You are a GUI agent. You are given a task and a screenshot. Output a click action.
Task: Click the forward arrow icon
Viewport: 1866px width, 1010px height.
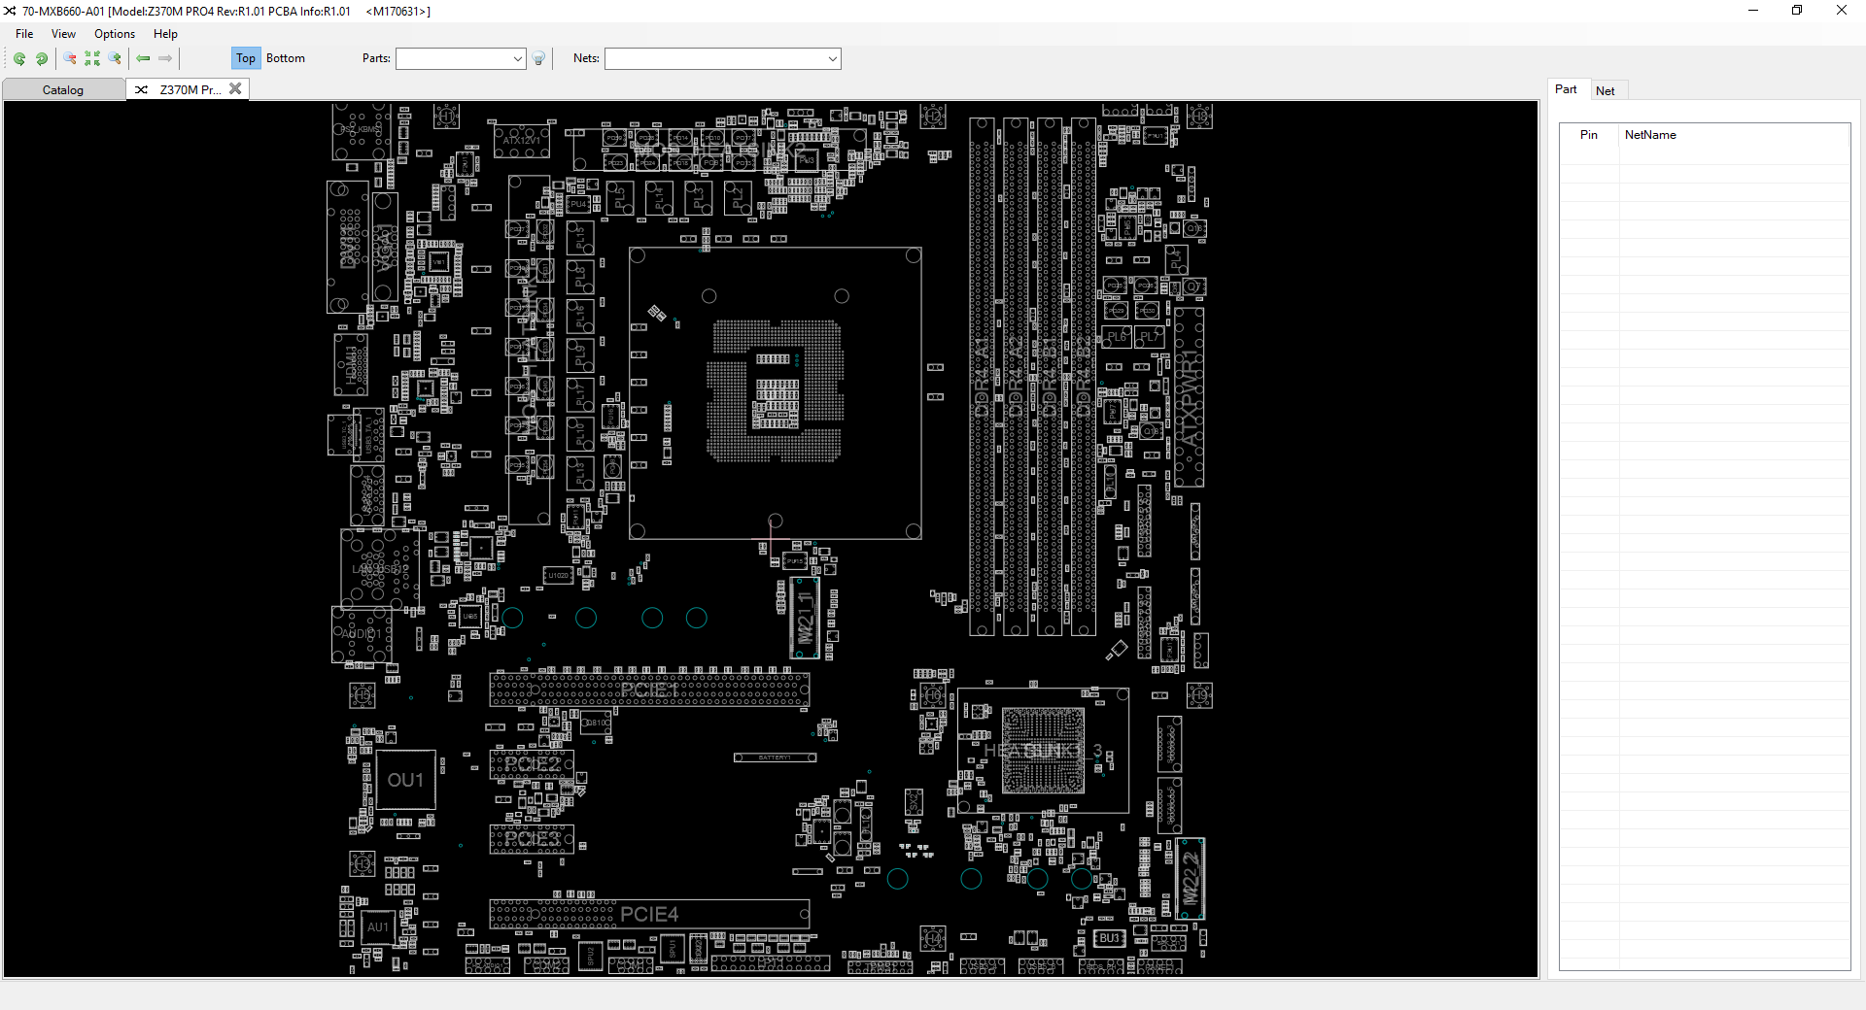coord(165,59)
